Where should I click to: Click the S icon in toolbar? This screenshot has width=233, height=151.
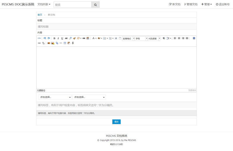click(73, 43)
